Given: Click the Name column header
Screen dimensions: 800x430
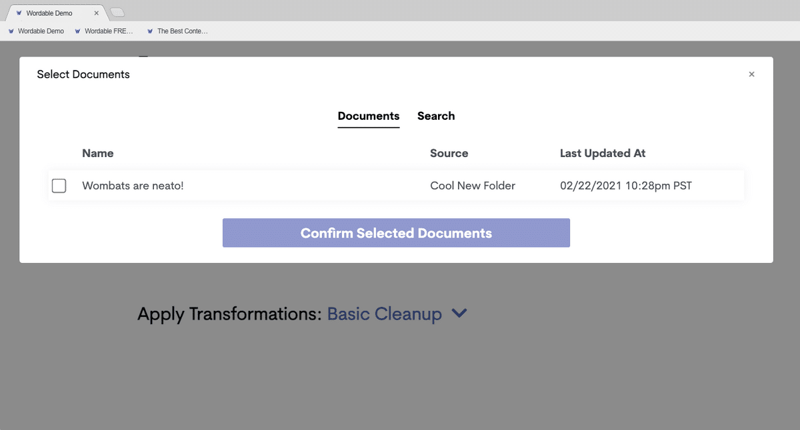Looking at the screenshot, I should tap(97, 153).
